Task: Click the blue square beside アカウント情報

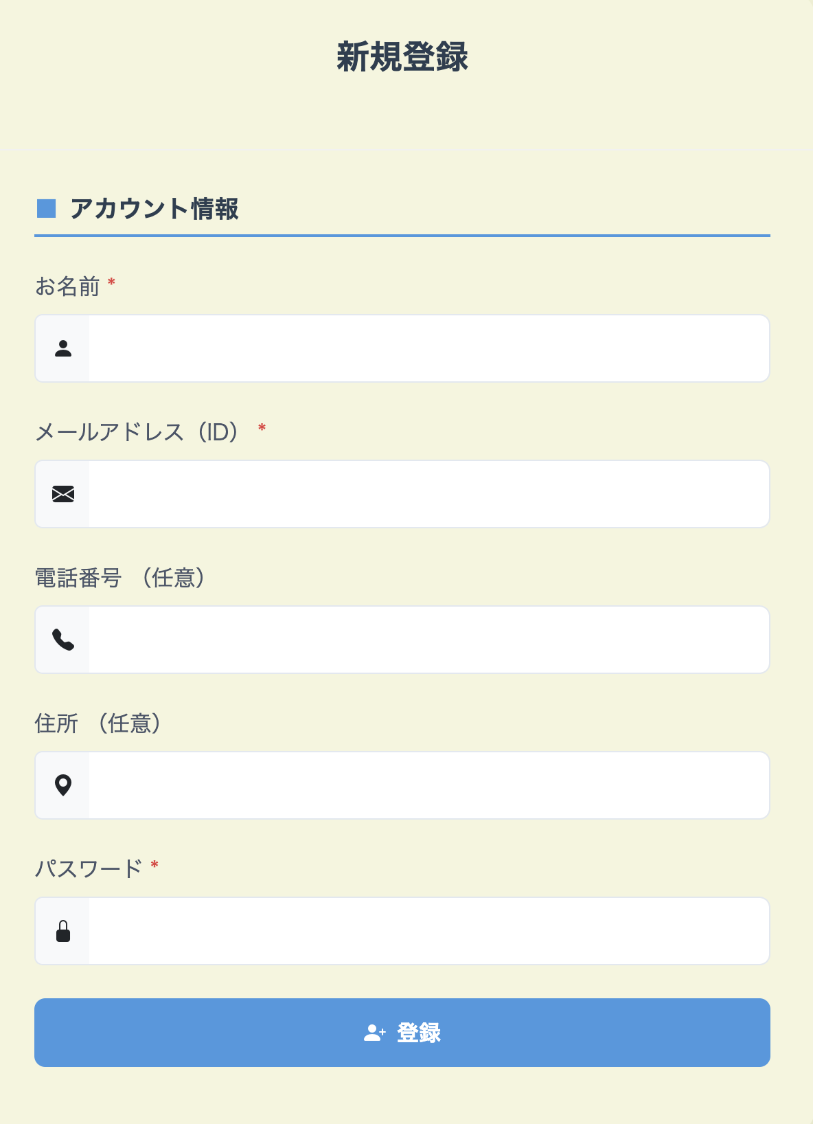Action: [x=46, y=208]
